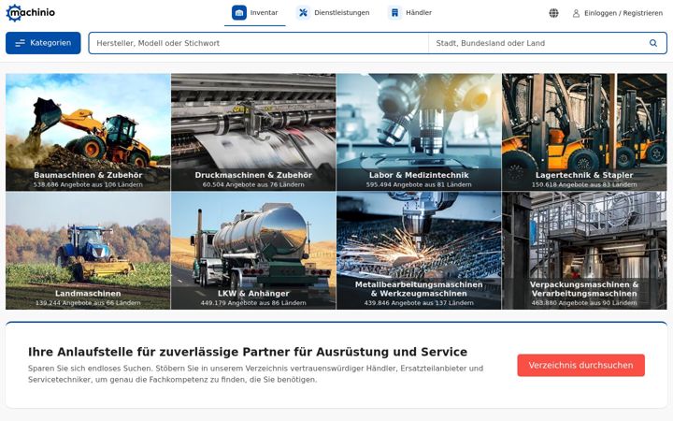Click the magnifier search icon
The image size is (673, 421).
point(653,43)
